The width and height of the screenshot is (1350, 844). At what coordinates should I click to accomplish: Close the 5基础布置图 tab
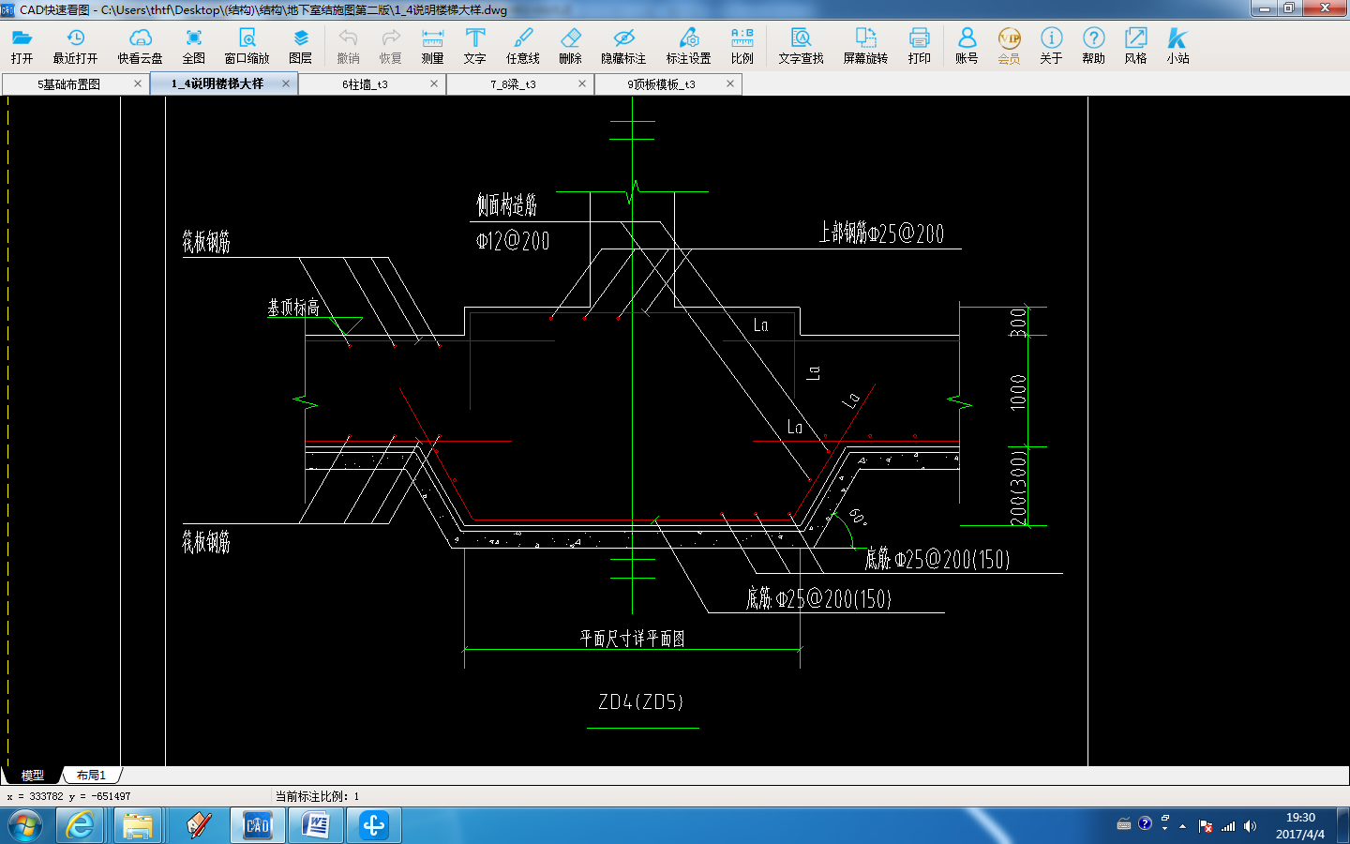138,83
